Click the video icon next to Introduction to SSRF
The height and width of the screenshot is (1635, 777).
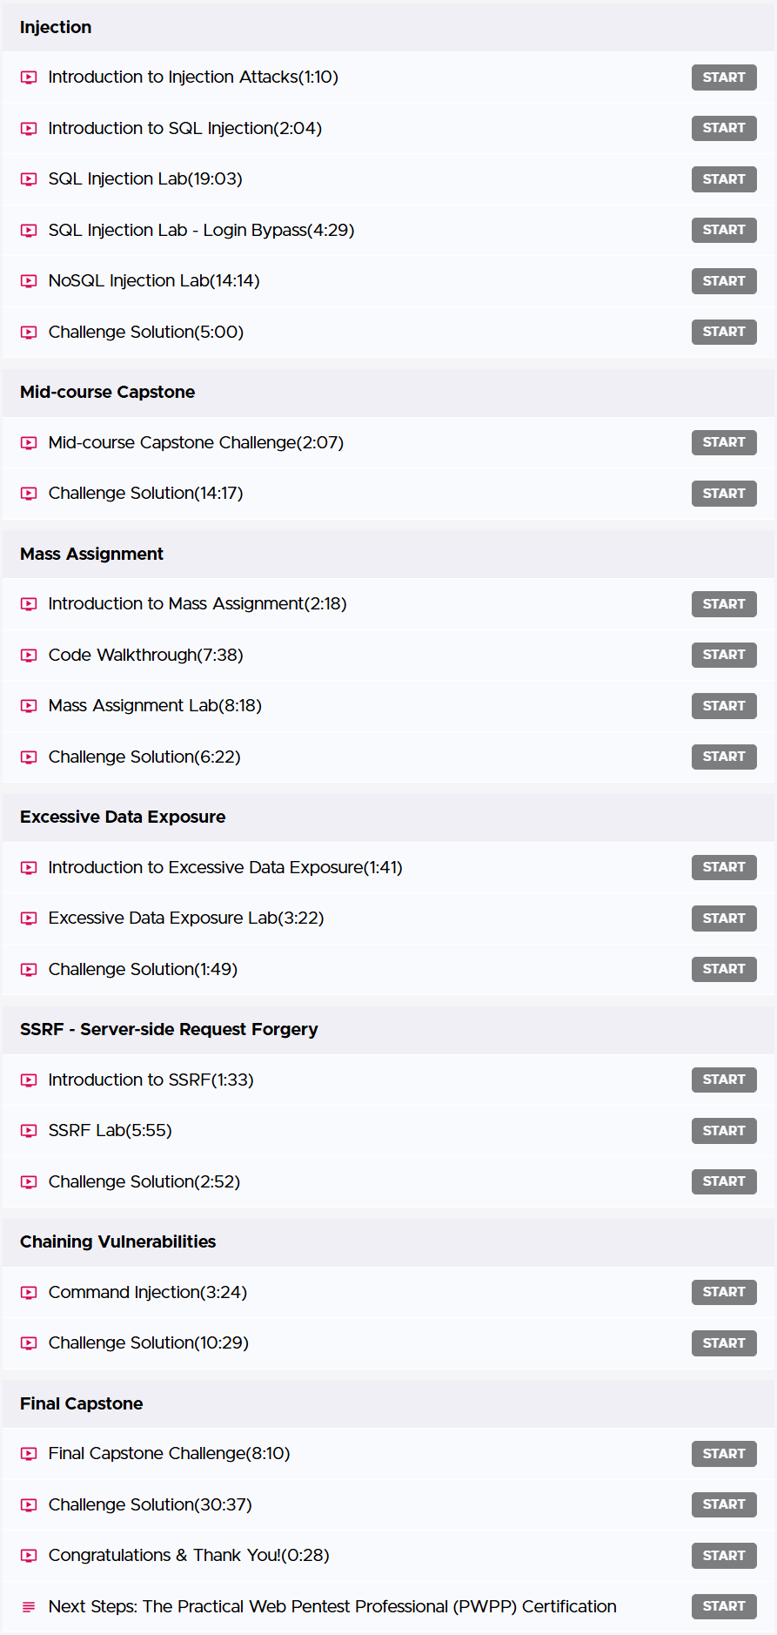pyautogui.click(x=29, y=1080)
